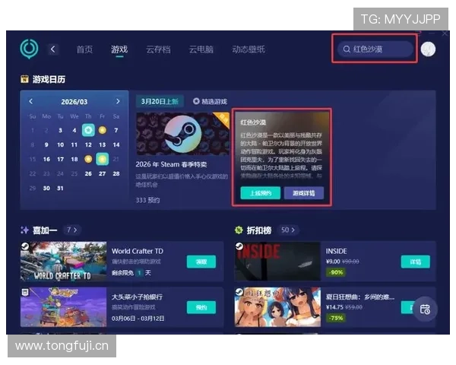Expand the 喜加一 list with 7 items
456x365 pixels.
click(x=72, y=229)
